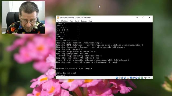Screen dimensions: 172x96
Task: Click the network adapters icon in status bar
Action: [122, 78]
